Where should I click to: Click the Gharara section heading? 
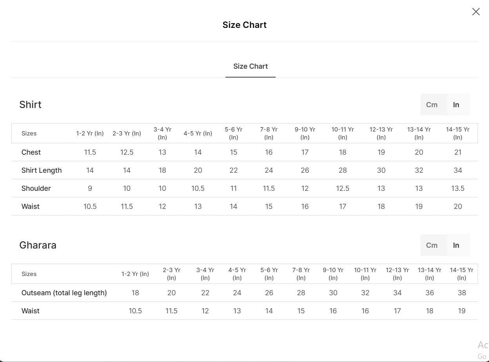pos(38,245)
